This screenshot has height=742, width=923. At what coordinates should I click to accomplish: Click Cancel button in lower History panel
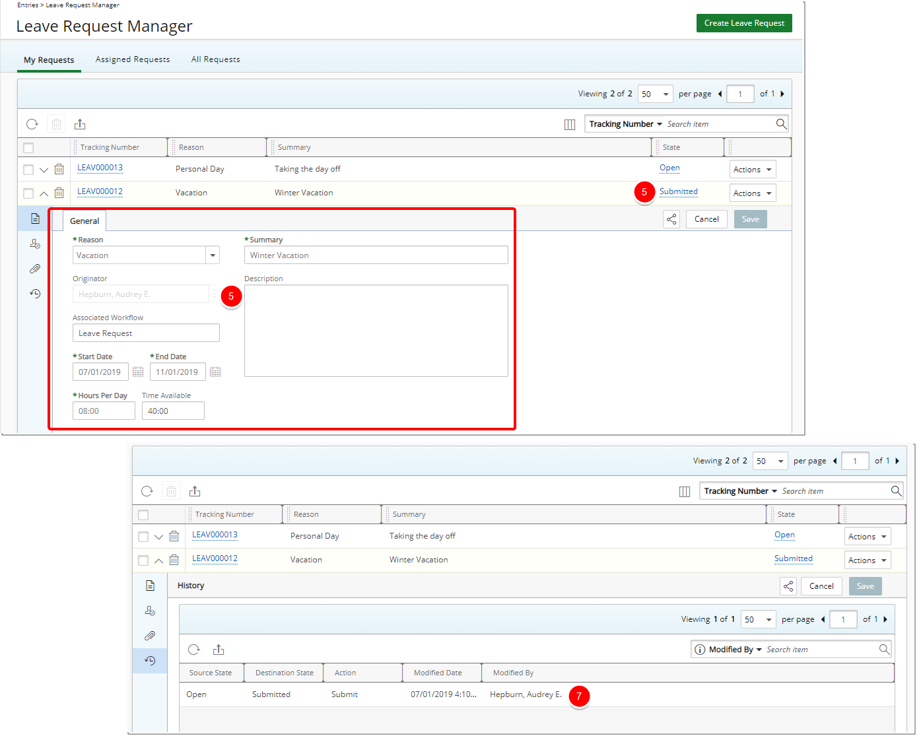click(821, 586)
